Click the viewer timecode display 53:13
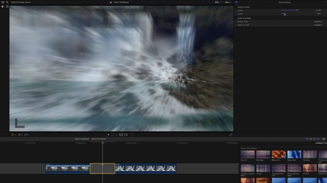 pyautogui.click(x=119, y=134)
